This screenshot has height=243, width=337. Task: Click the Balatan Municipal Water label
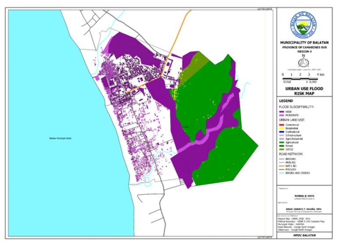[60, 139]
